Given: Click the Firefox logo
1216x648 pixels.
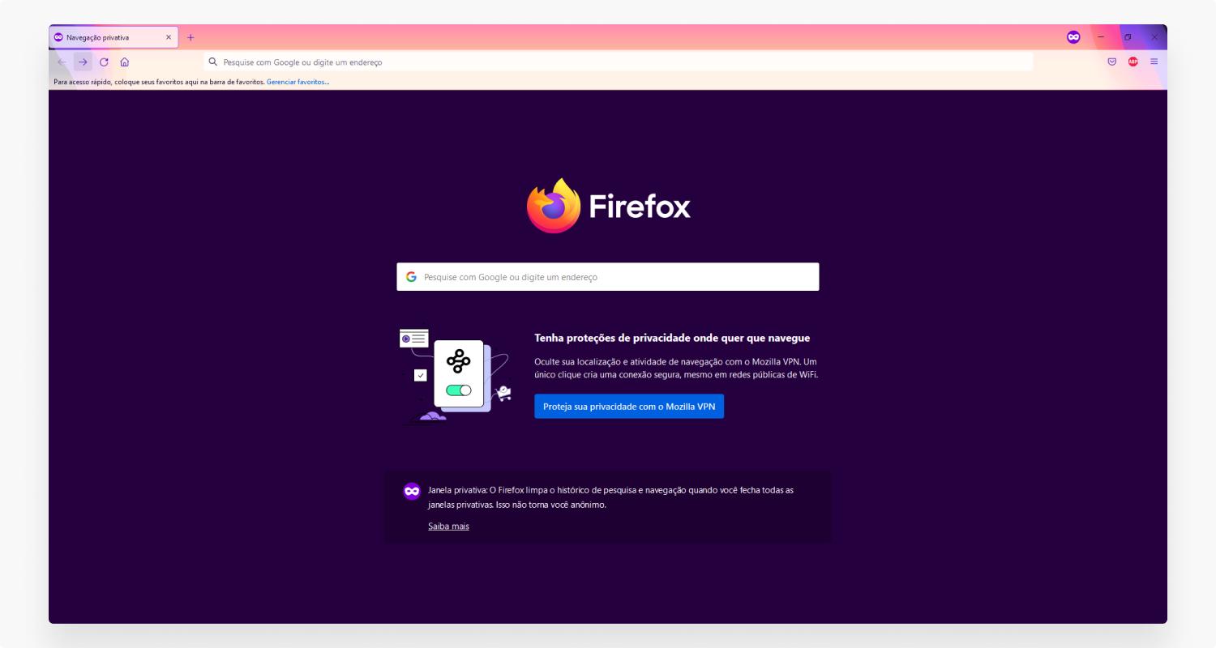Looking at the screenshot, I should point(608,206).
